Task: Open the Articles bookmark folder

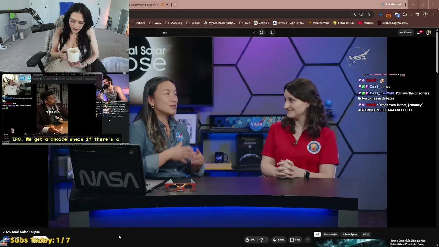Action: point(138,23)
